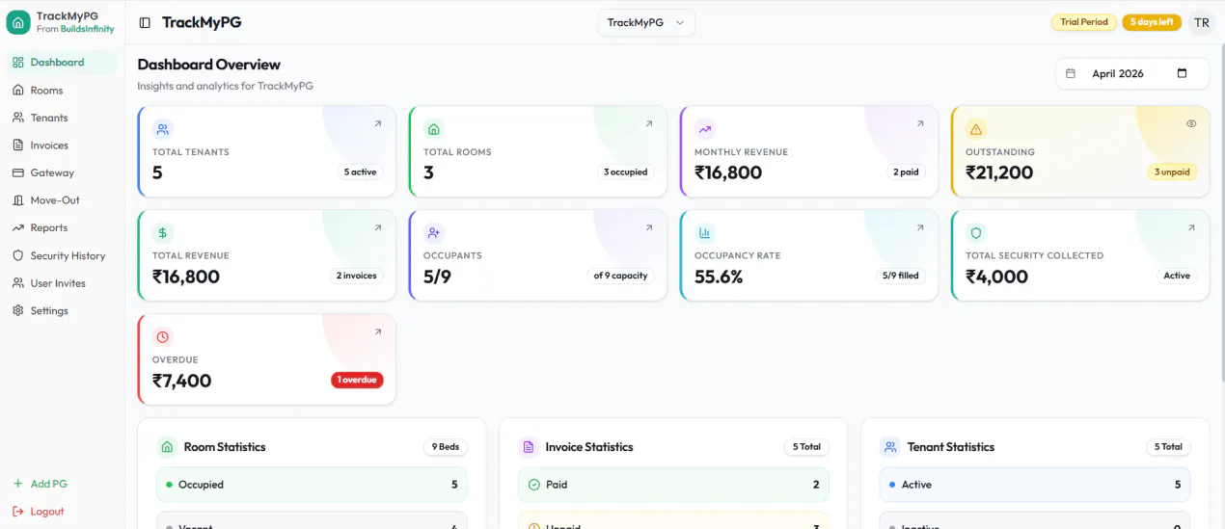
Task: Click the 9 Beds badge
Action: 446,447
